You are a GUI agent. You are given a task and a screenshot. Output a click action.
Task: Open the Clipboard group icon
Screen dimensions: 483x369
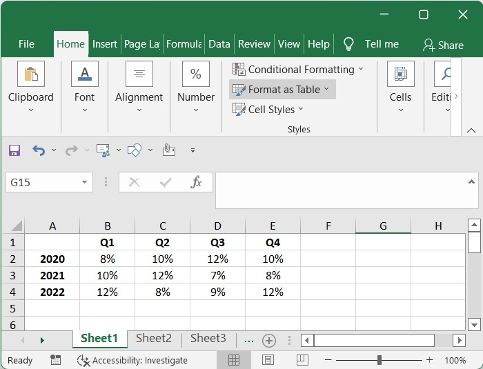(30, 74)
